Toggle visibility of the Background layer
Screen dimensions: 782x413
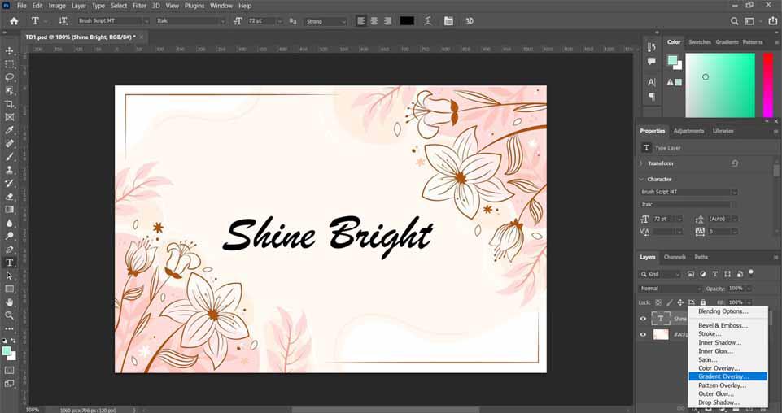pyautogui.click(x=643, y=334)
